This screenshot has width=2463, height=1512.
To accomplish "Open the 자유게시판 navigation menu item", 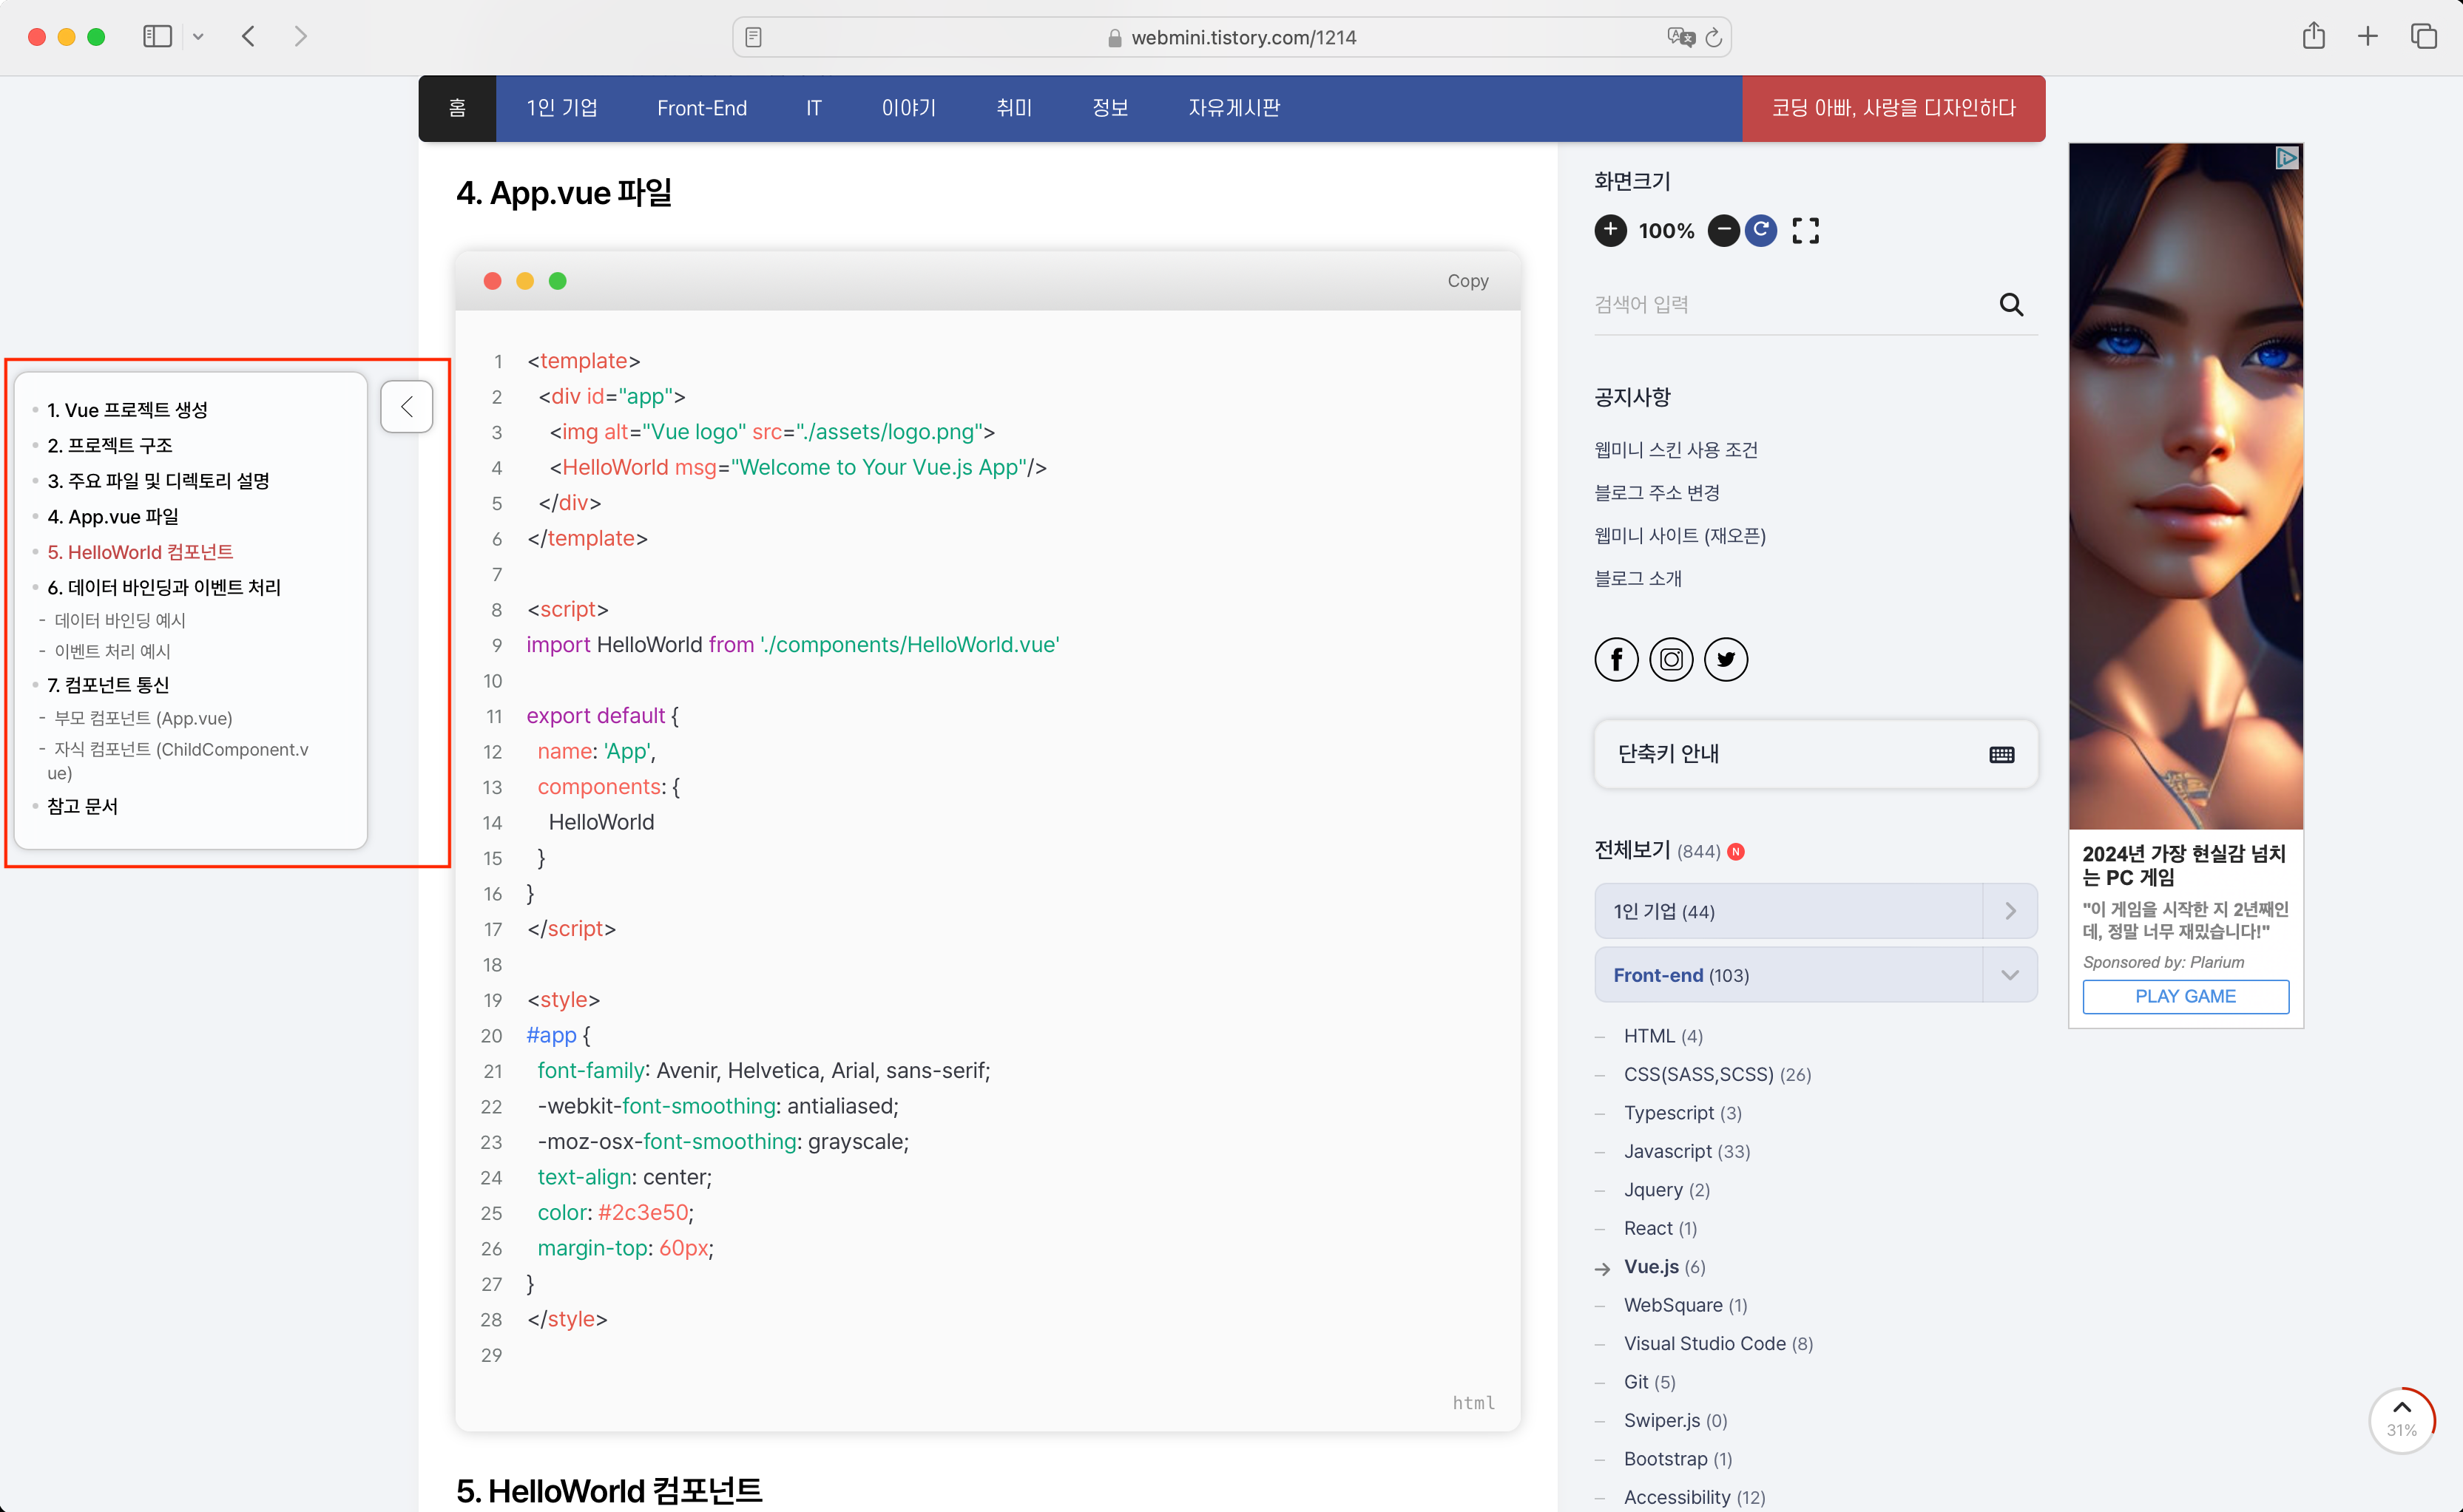I will coord(1234,108).
